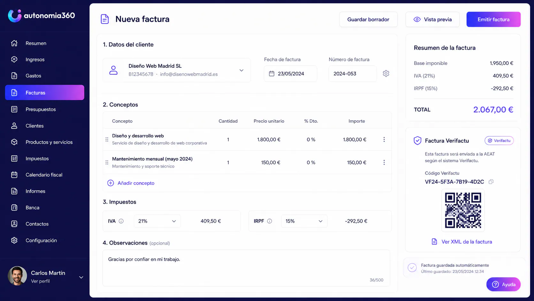Open Presupuestos section
Viewport: 534px width, 301px height.
45,109
